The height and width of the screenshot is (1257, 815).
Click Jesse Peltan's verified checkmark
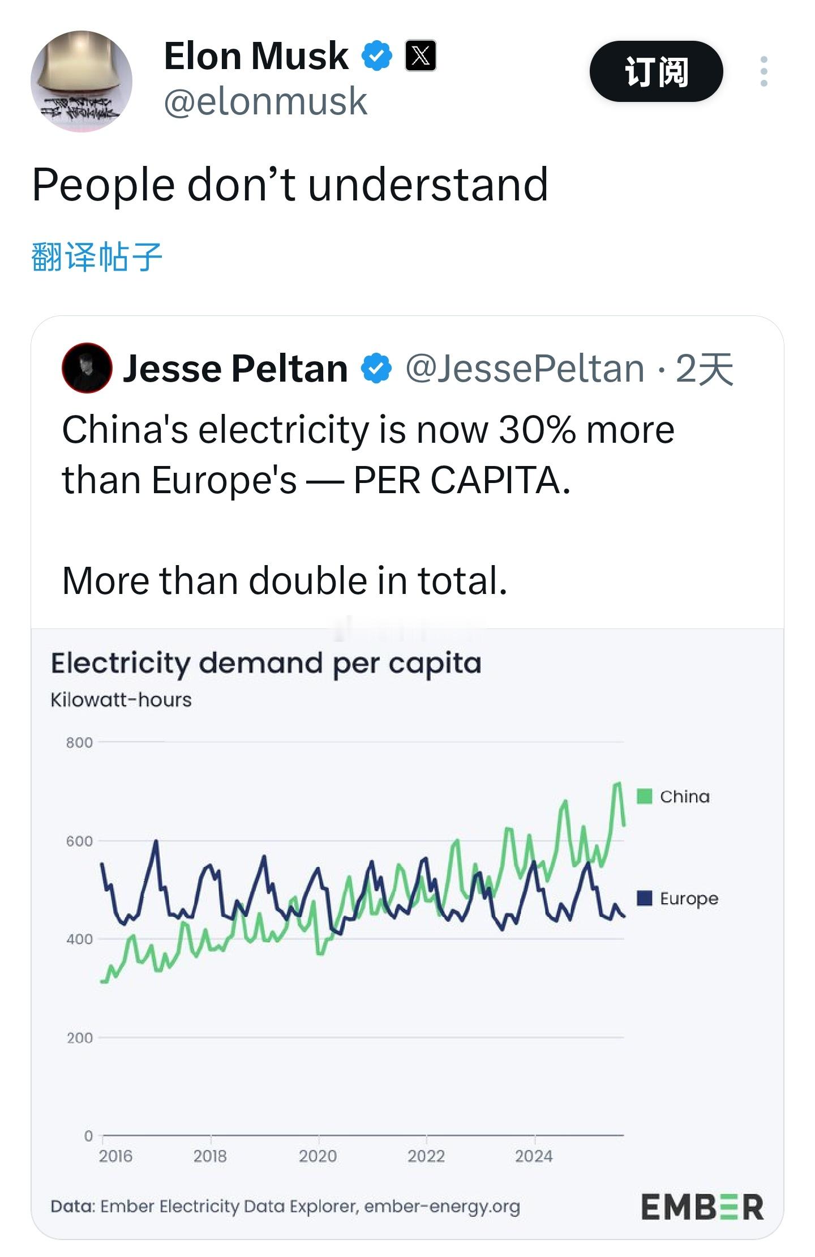point(376,367)
